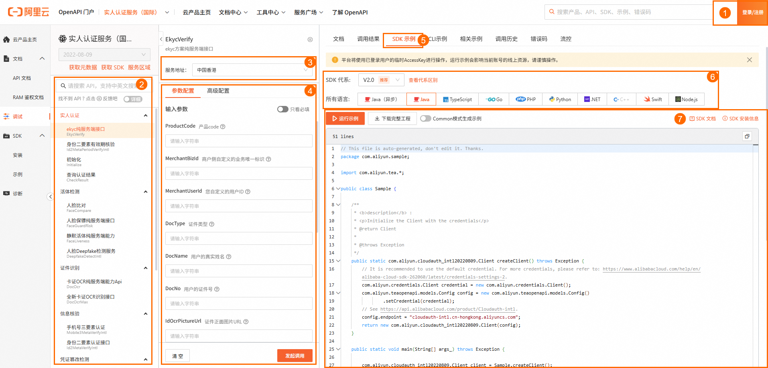Fold the code at line 15 createClient
Viewport: 768px width, 368px height.
coord(338,261)
